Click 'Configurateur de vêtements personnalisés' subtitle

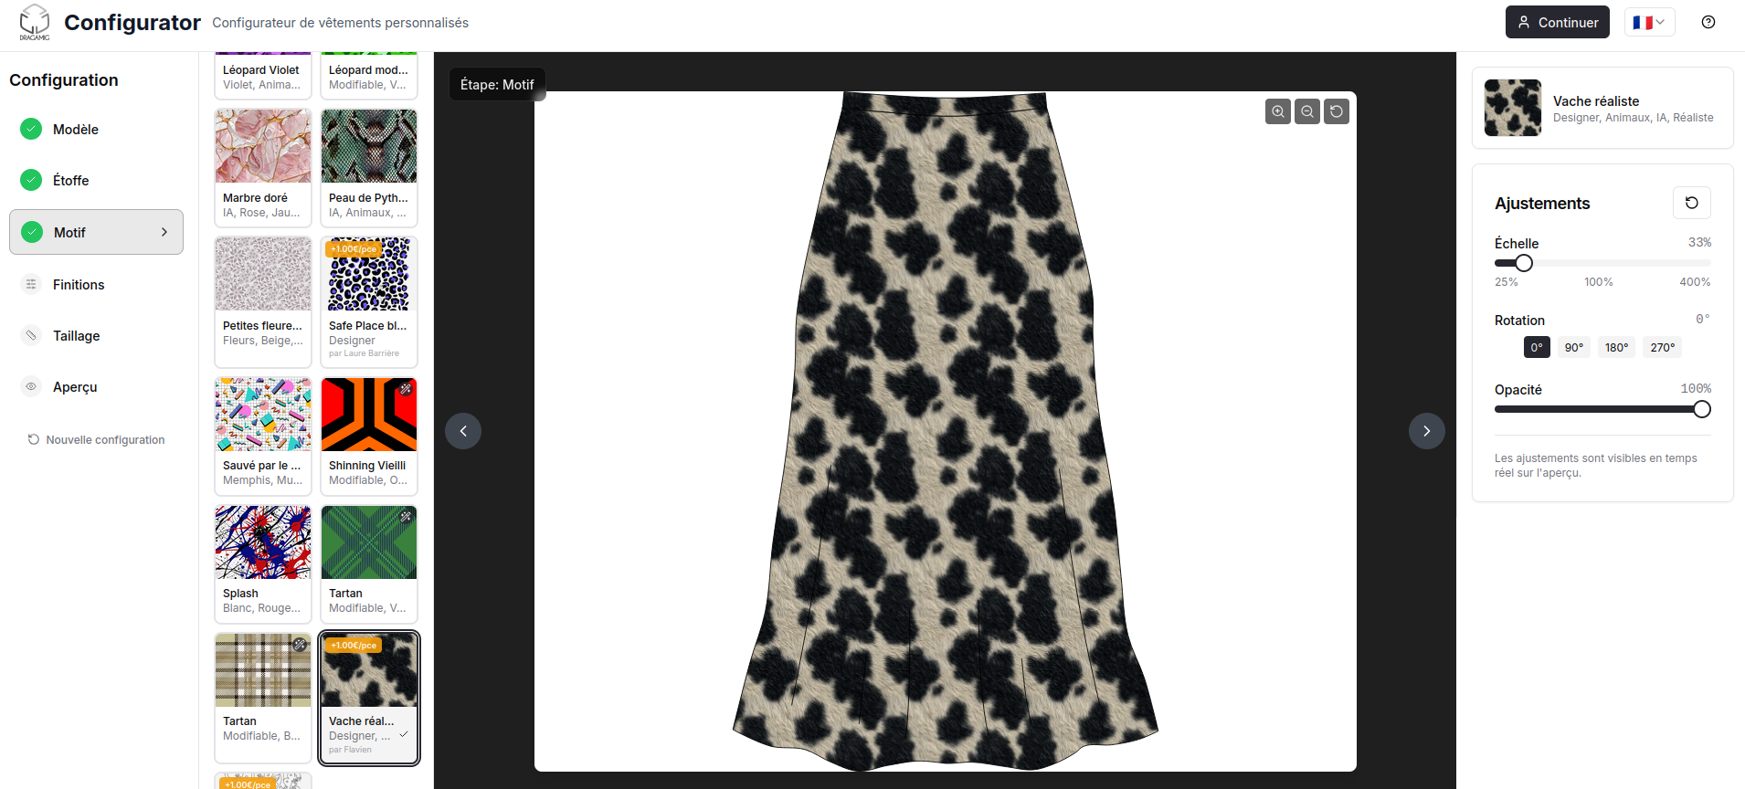[x=341, y=23]
